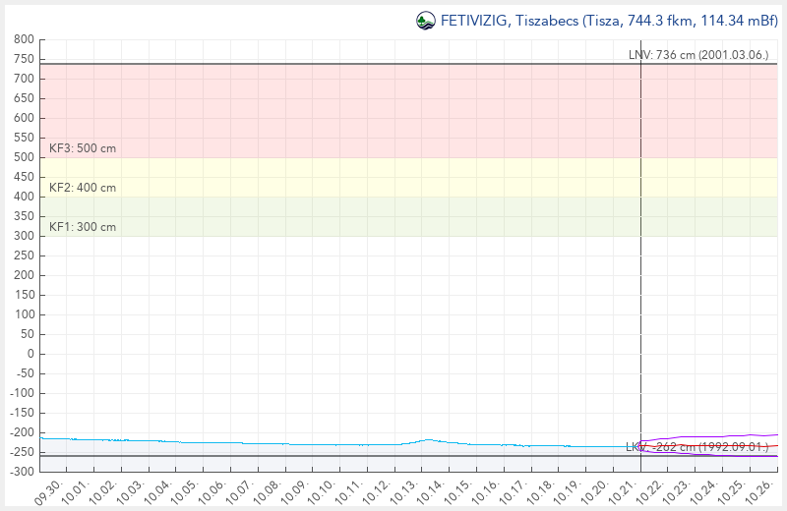Click the vertical current-time marker line
The image size is (787, 511).
640,295
